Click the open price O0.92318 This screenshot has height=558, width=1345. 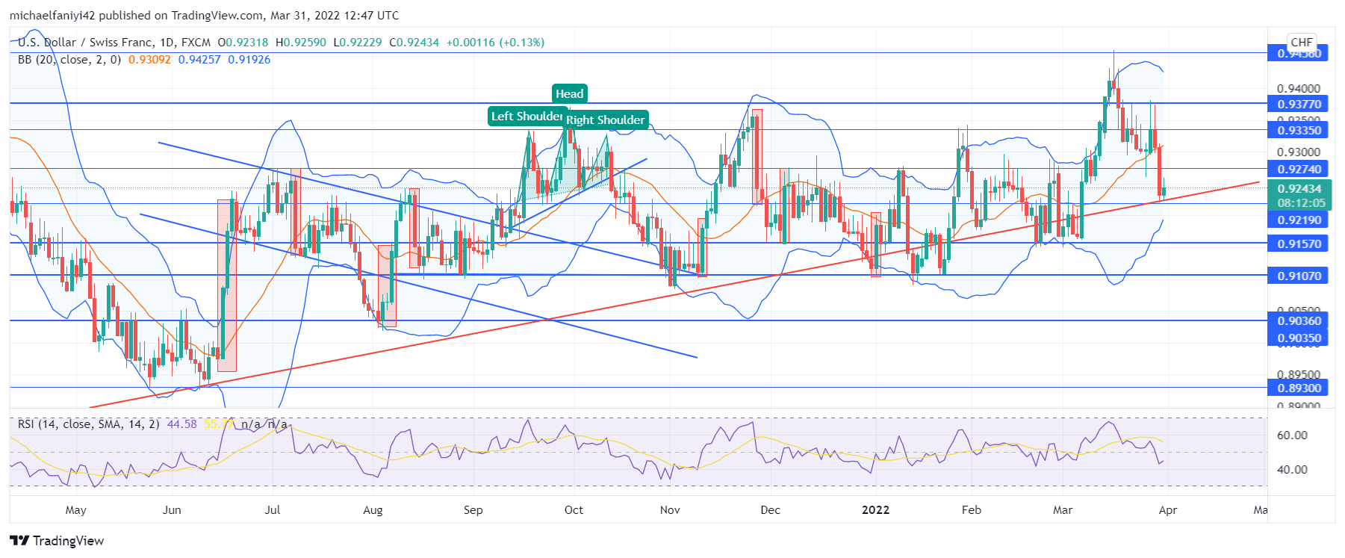tap(243, 43)
